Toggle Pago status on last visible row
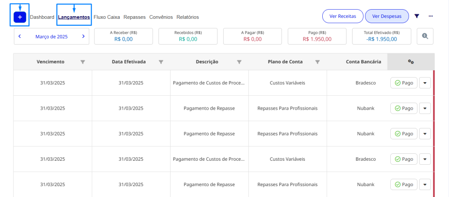449x197 pixels. pos(403,185)
